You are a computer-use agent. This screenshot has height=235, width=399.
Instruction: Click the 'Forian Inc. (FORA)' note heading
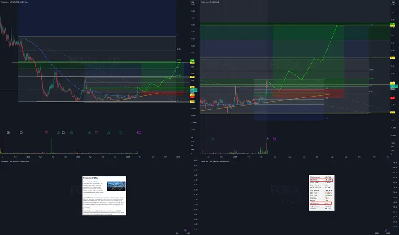(x=91, y=178)
